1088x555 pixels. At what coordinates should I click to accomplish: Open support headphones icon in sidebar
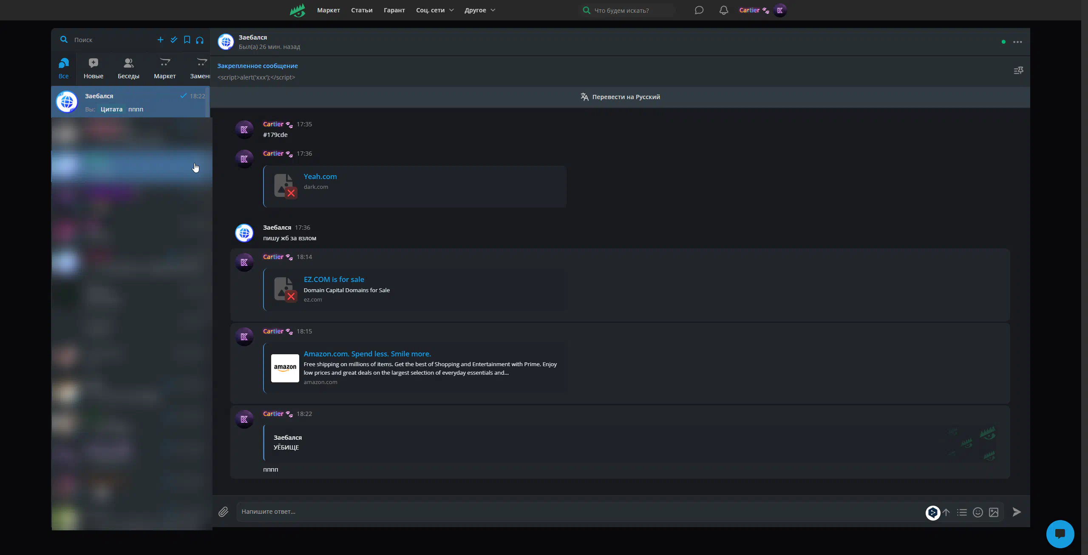tap(200, 40)
